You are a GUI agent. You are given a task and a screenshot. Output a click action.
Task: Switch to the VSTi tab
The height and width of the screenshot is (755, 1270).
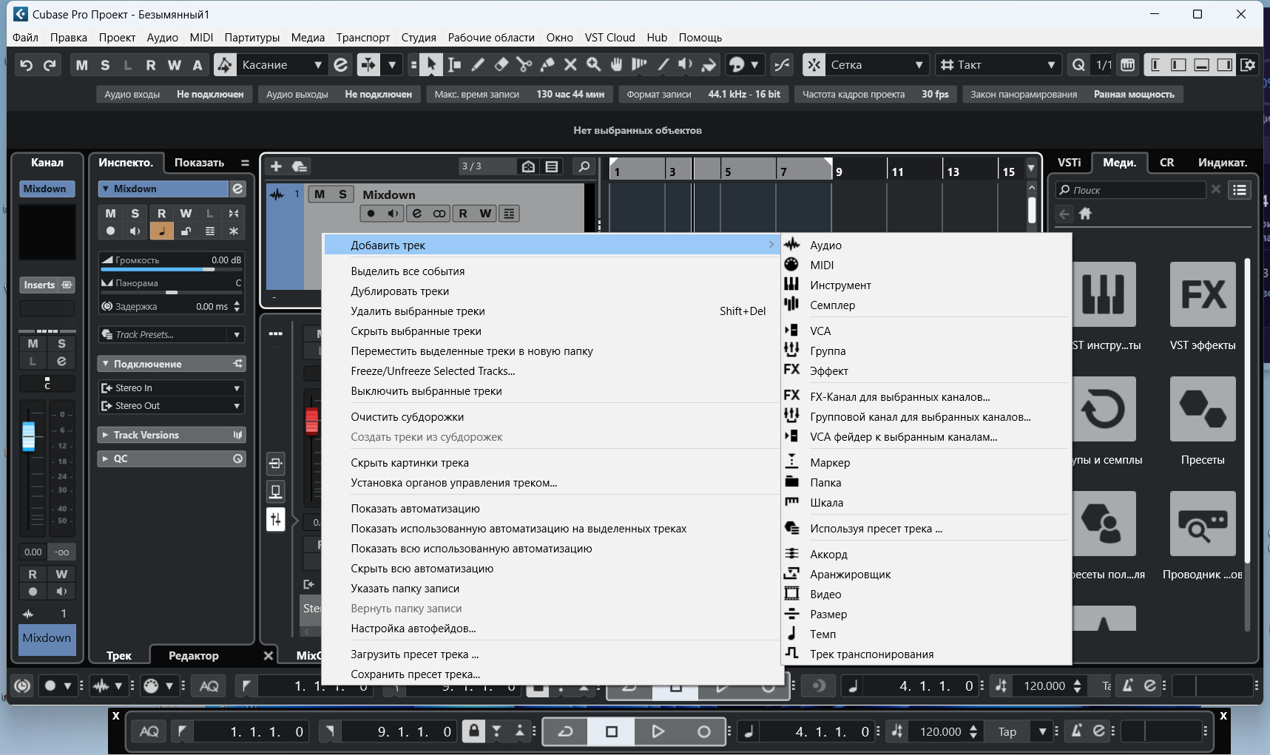tap(1069, 162)
